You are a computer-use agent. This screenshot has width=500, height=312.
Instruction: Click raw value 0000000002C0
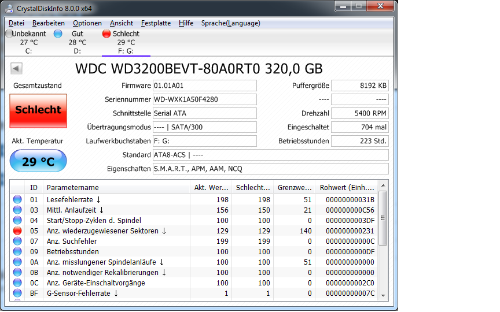(350, 283)
